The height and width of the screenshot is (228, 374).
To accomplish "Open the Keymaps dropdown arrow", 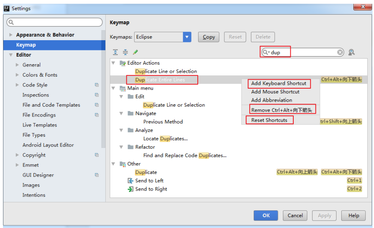I will [x=187, y=37].
